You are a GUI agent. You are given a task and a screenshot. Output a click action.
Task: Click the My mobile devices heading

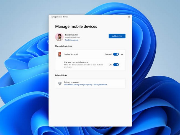pyautogui.click(x=63, y=46)
